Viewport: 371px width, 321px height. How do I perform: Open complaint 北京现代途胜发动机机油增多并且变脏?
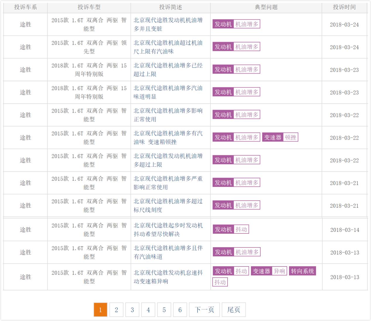168,24
